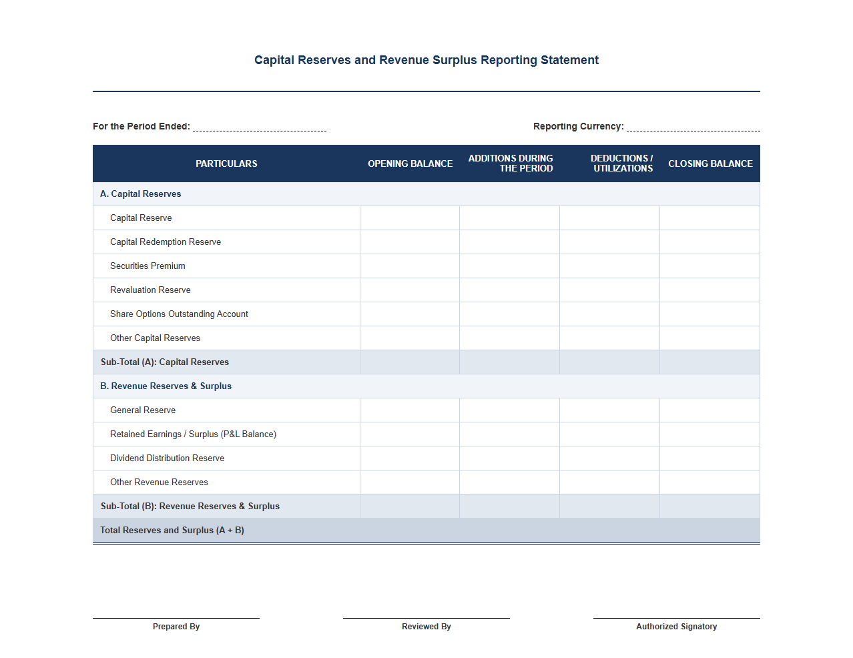853x658 pixels.
Task: Click the 'Other Capital Reserves' row label
Action: tap(155, 338)
